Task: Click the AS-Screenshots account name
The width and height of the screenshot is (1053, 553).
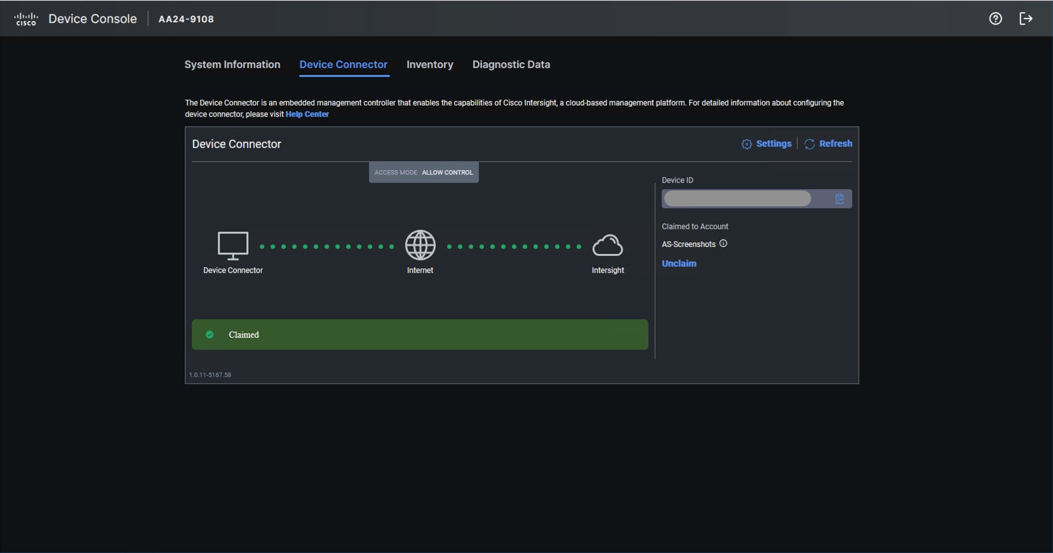Action: point(688,244)
